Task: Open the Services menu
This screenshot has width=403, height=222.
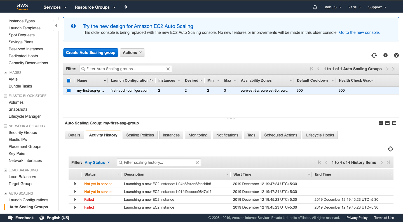Action: pos(53,7)
